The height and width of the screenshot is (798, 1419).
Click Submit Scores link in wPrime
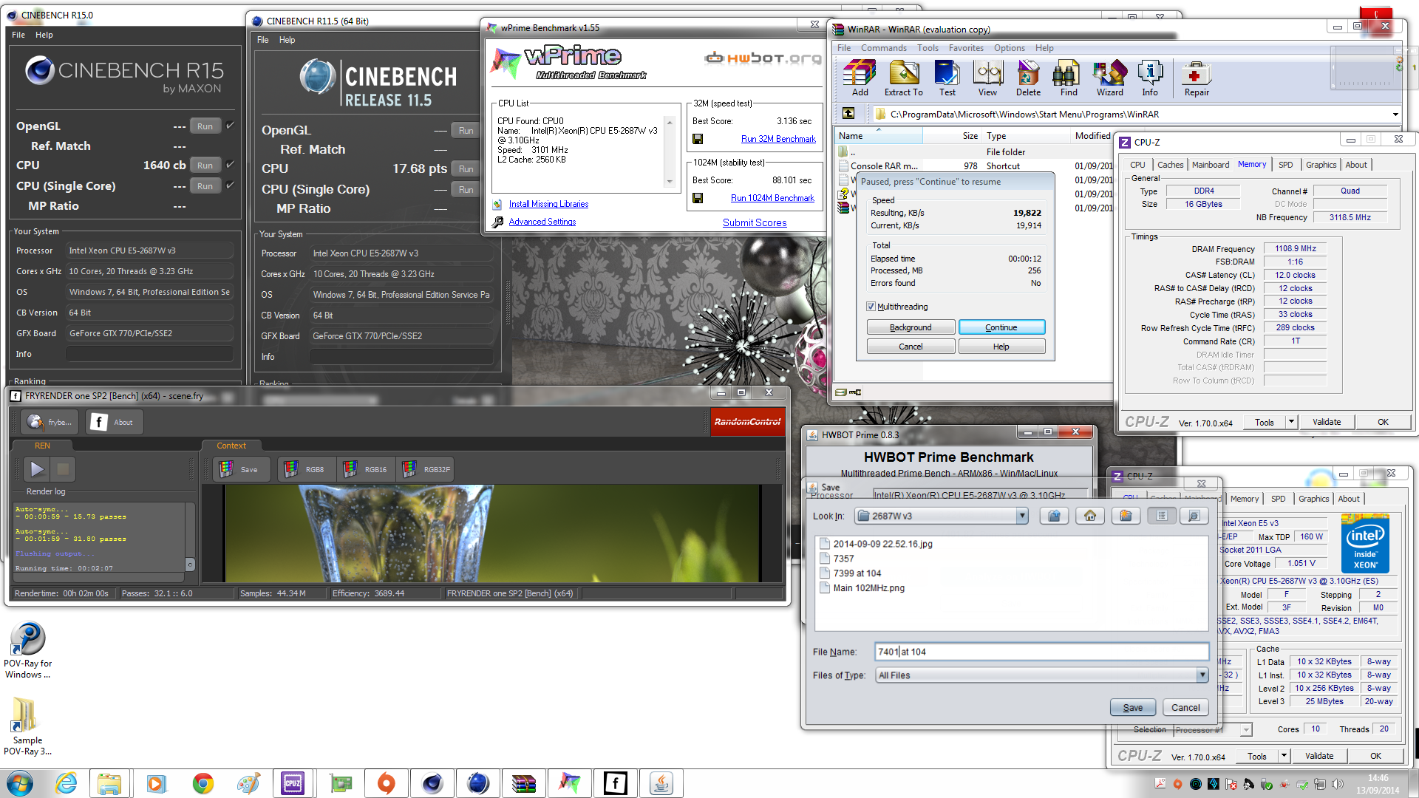[x=754, y=222]
